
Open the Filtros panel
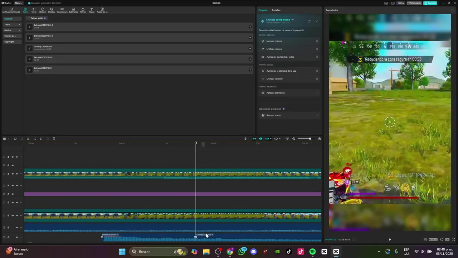pos(83,10)
